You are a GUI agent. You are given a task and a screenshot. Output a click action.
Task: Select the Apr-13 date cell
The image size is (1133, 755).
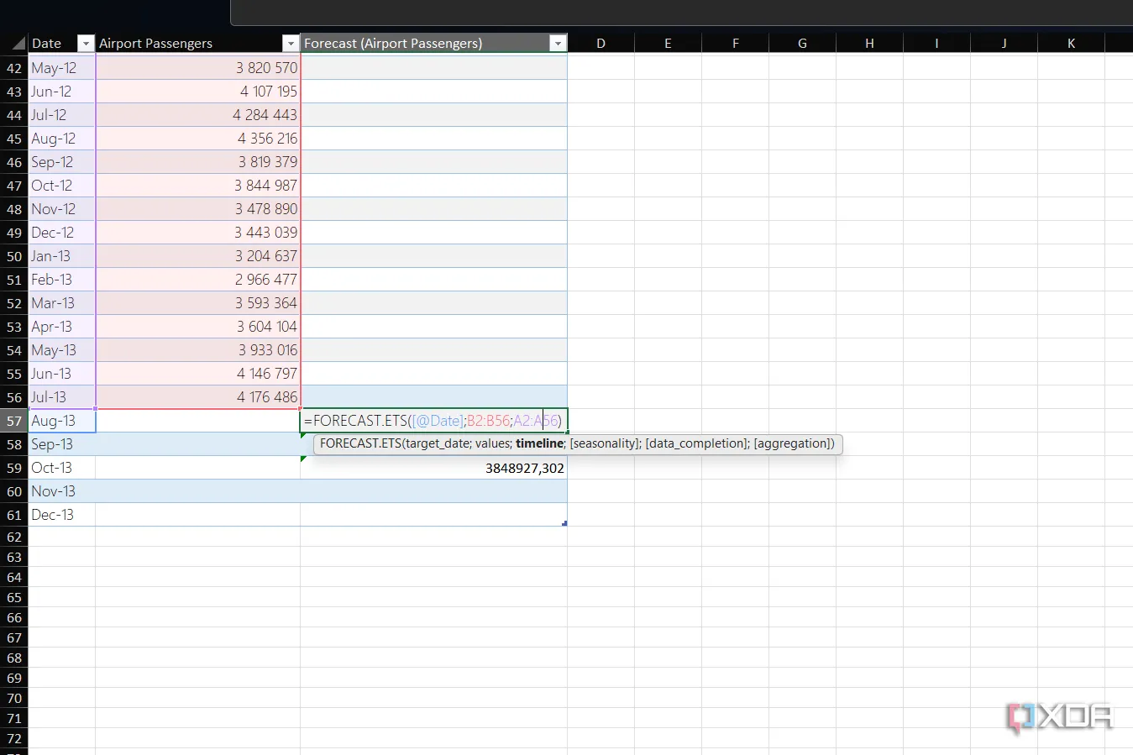(62, 327)
